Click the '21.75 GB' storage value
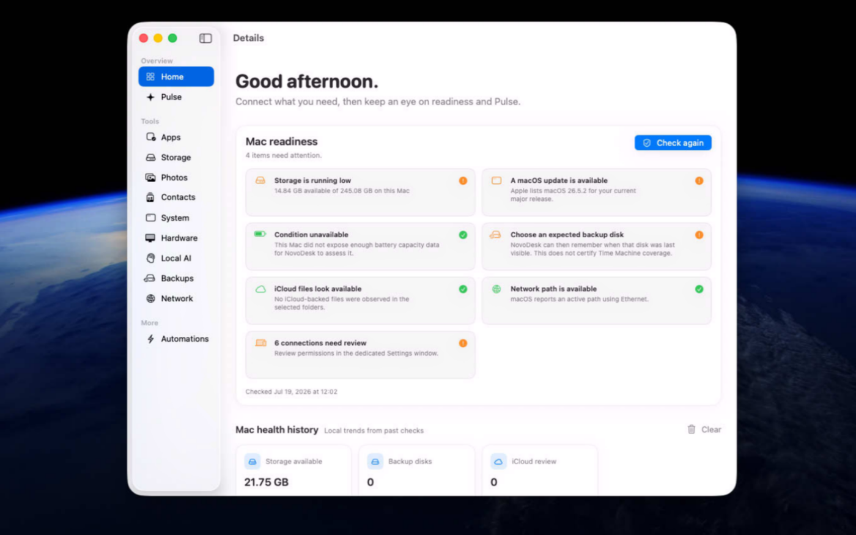This screenshot has width=856, height=535. pos(267,482)
